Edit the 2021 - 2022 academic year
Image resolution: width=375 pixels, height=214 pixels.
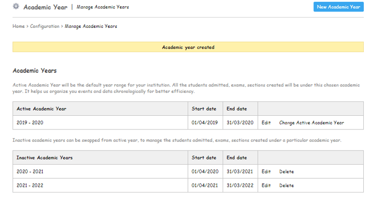[266, 185]
